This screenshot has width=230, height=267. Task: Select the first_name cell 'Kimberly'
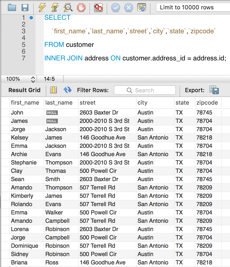[27, 196]
